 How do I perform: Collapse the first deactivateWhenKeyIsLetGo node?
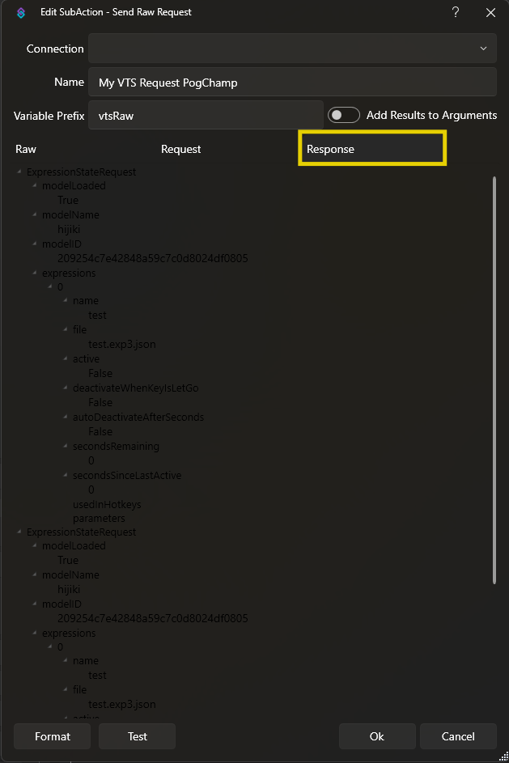[x=66, y=388]
